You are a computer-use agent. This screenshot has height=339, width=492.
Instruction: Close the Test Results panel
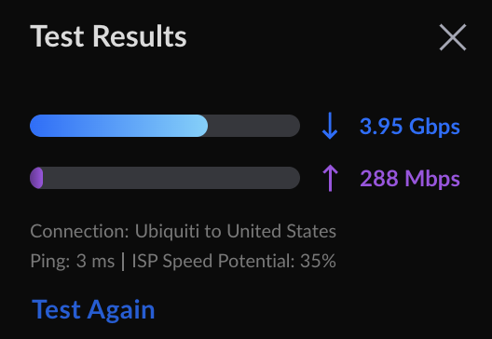tap(453, 37)
